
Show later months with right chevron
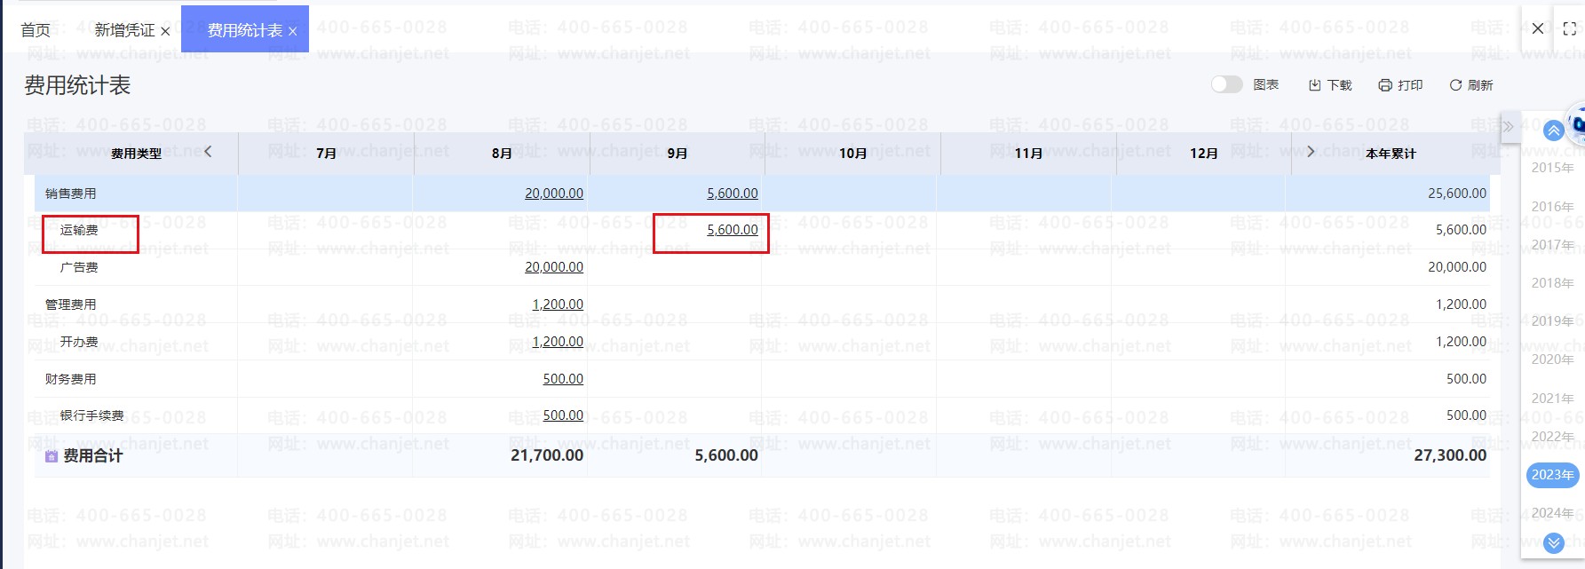(1311, 152)
